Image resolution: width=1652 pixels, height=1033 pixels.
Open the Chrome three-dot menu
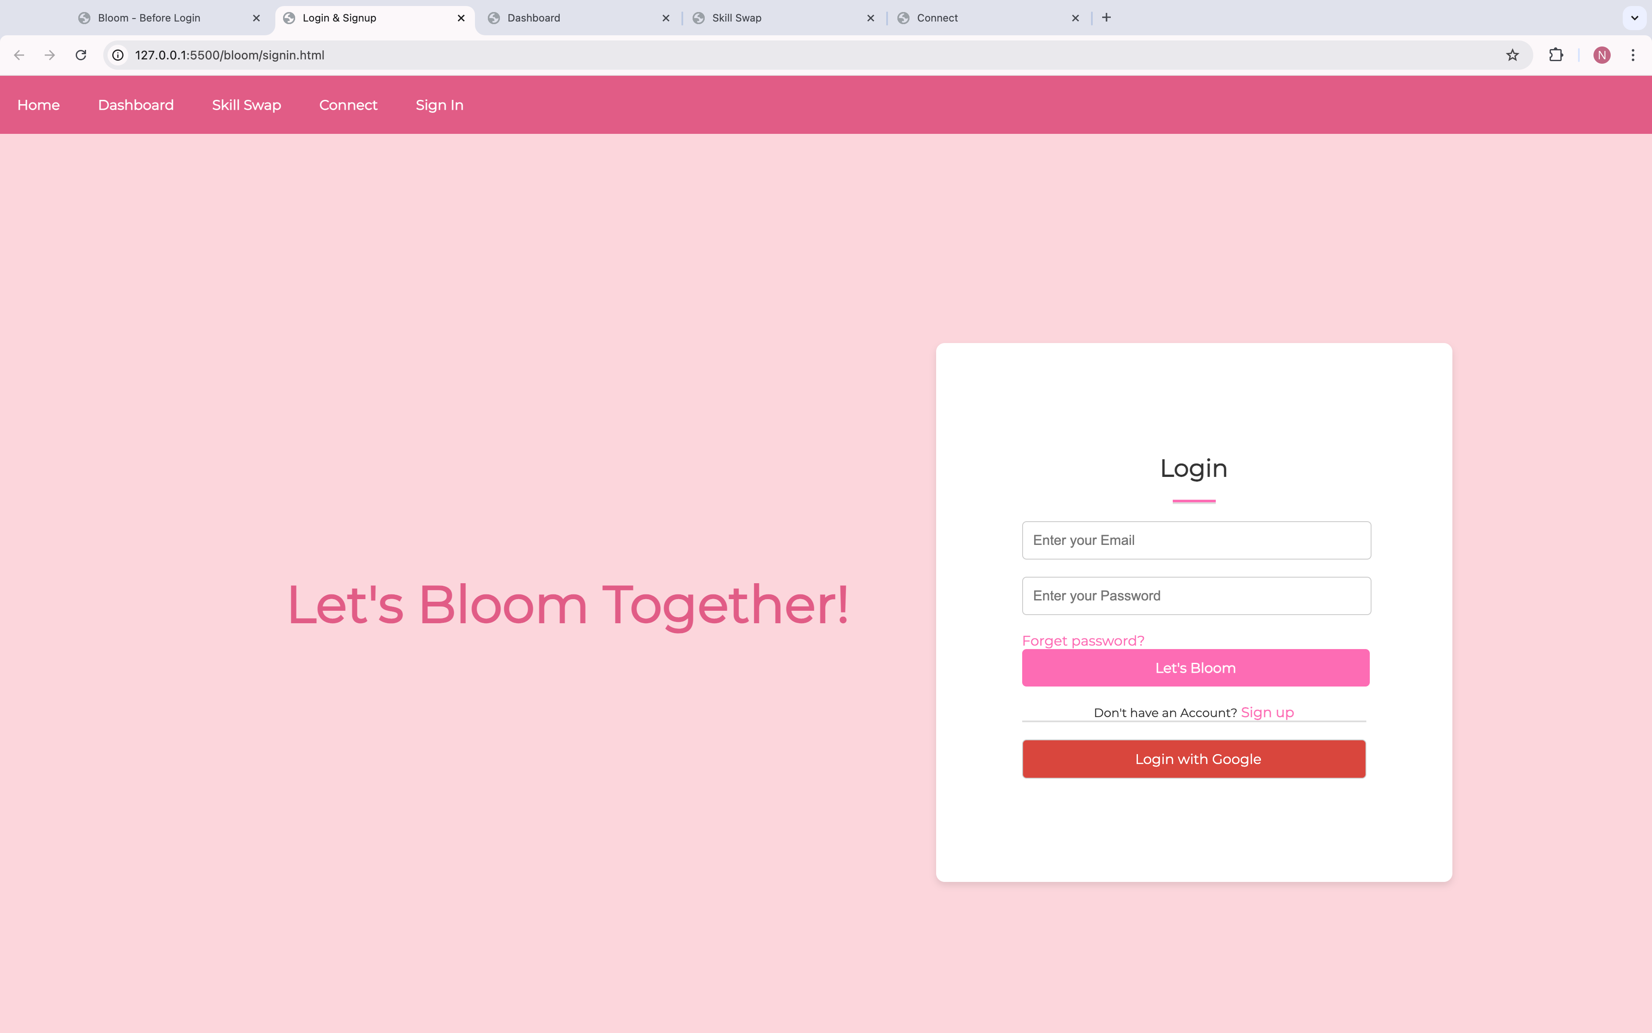[1633, 55]
